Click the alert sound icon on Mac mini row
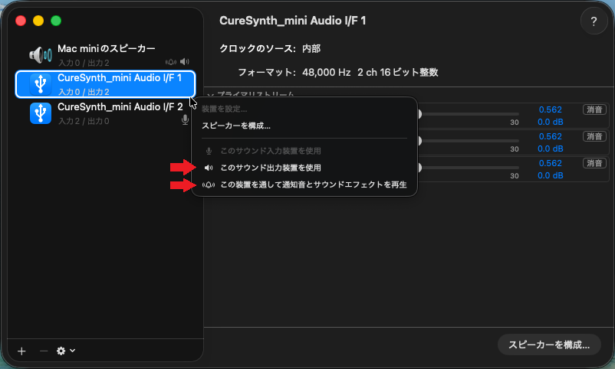 [x=171, y=62]
